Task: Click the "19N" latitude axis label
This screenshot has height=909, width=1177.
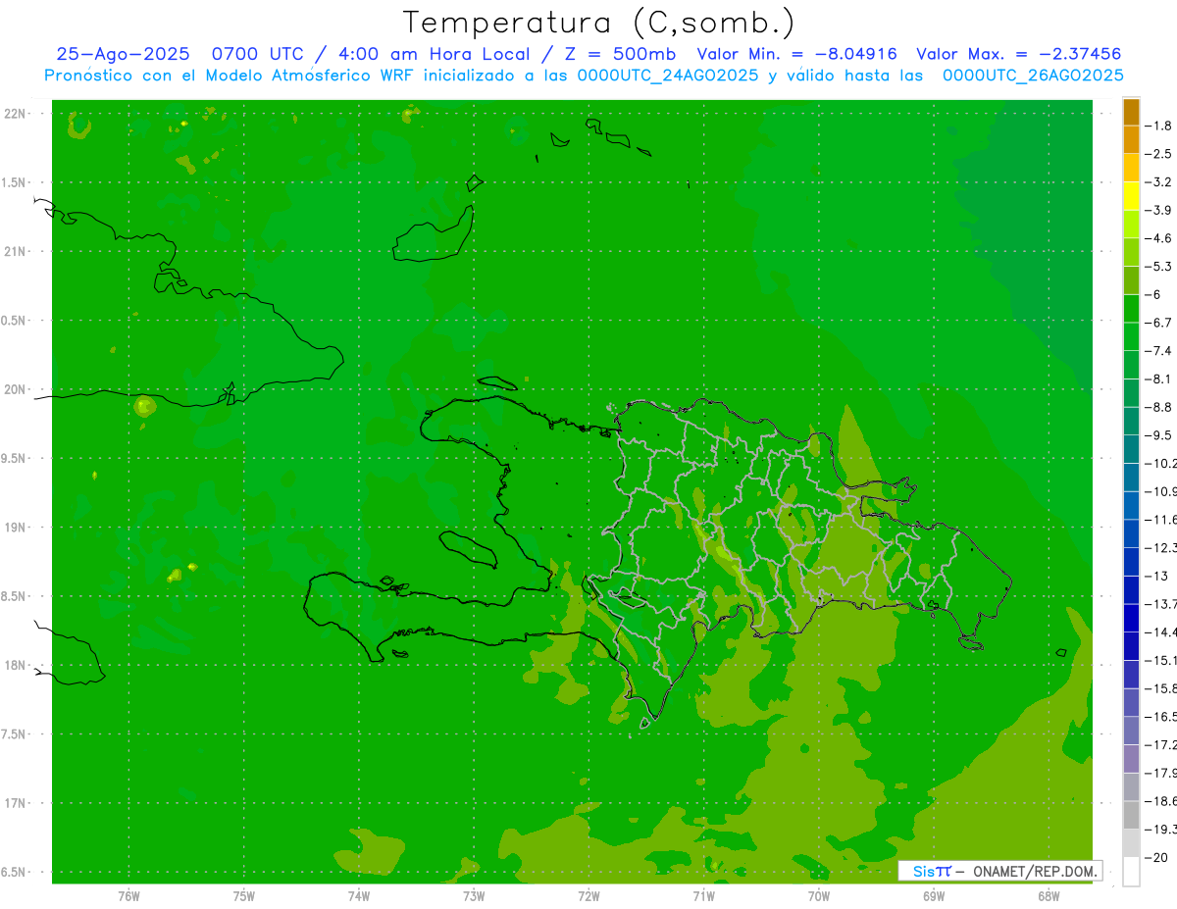Action: point(14,528)
